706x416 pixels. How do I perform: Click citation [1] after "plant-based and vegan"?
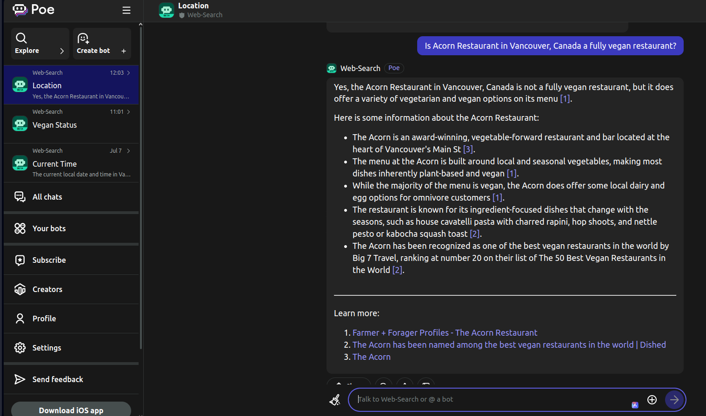(512, 174)
